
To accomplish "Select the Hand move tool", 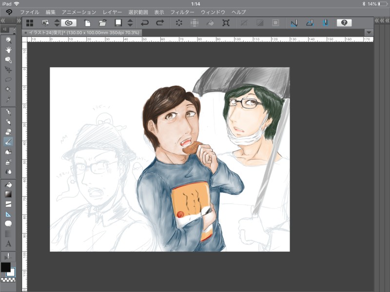I will click(x=8, y=50).
